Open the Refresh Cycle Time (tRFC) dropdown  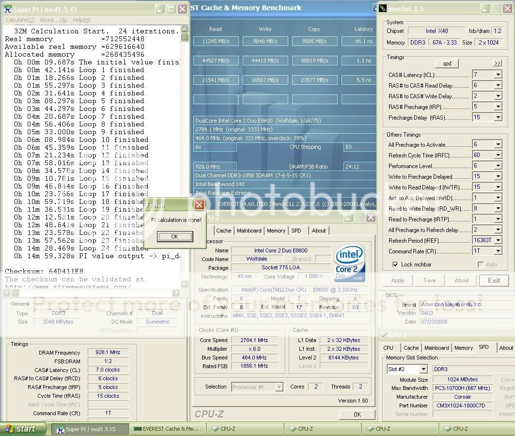tap(498, 155)
